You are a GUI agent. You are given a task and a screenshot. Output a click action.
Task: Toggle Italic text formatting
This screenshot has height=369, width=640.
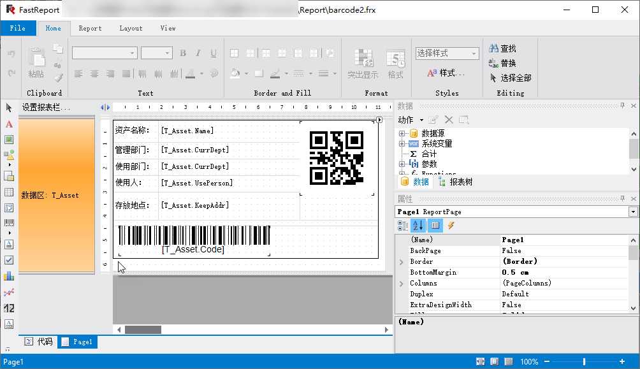[198, 53]
